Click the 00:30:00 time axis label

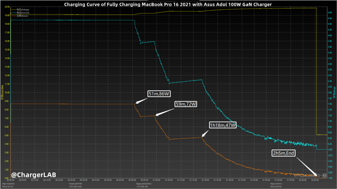83,180
